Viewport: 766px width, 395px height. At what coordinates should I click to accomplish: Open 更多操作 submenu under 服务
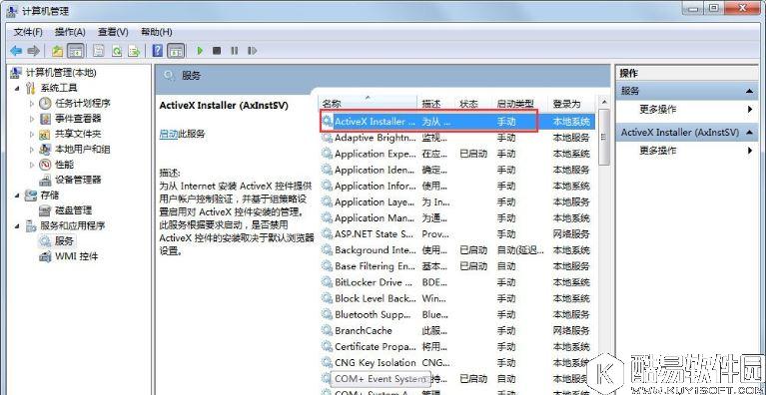657,110
